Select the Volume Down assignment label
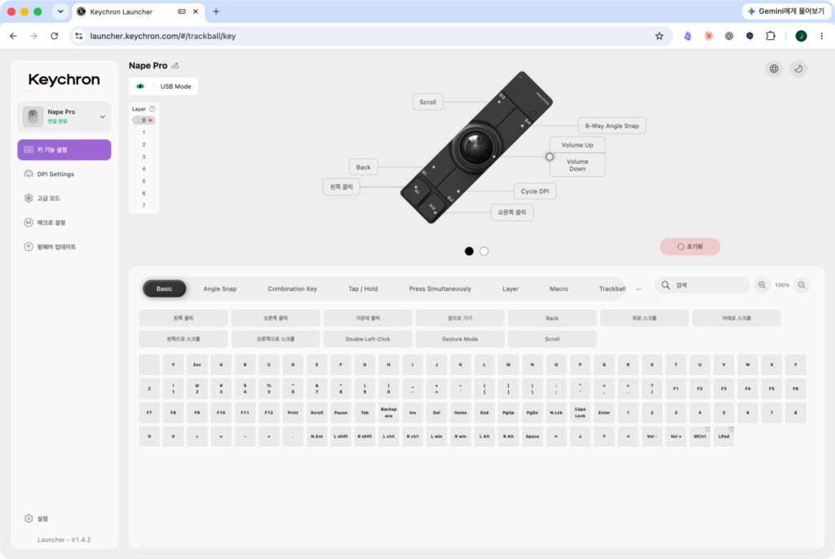 pyautogui.click(x=577, y=165)
